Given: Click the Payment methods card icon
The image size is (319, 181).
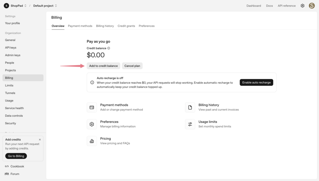Looking at the screenshot, I should click(x=92, y=107).
